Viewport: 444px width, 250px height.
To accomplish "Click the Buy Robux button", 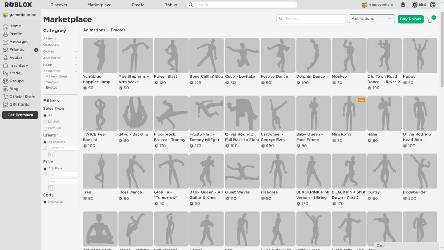I will pos(411,19).
